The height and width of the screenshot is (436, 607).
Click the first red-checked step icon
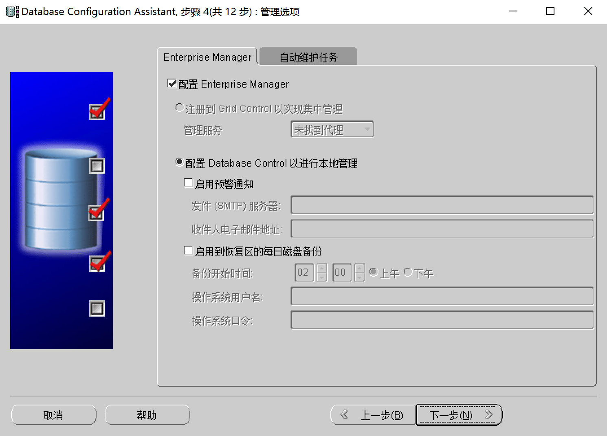point(97,111)
